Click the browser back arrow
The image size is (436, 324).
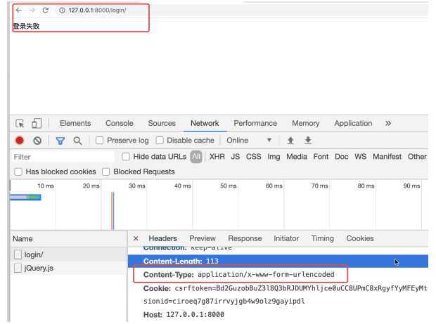click(18, 11)
